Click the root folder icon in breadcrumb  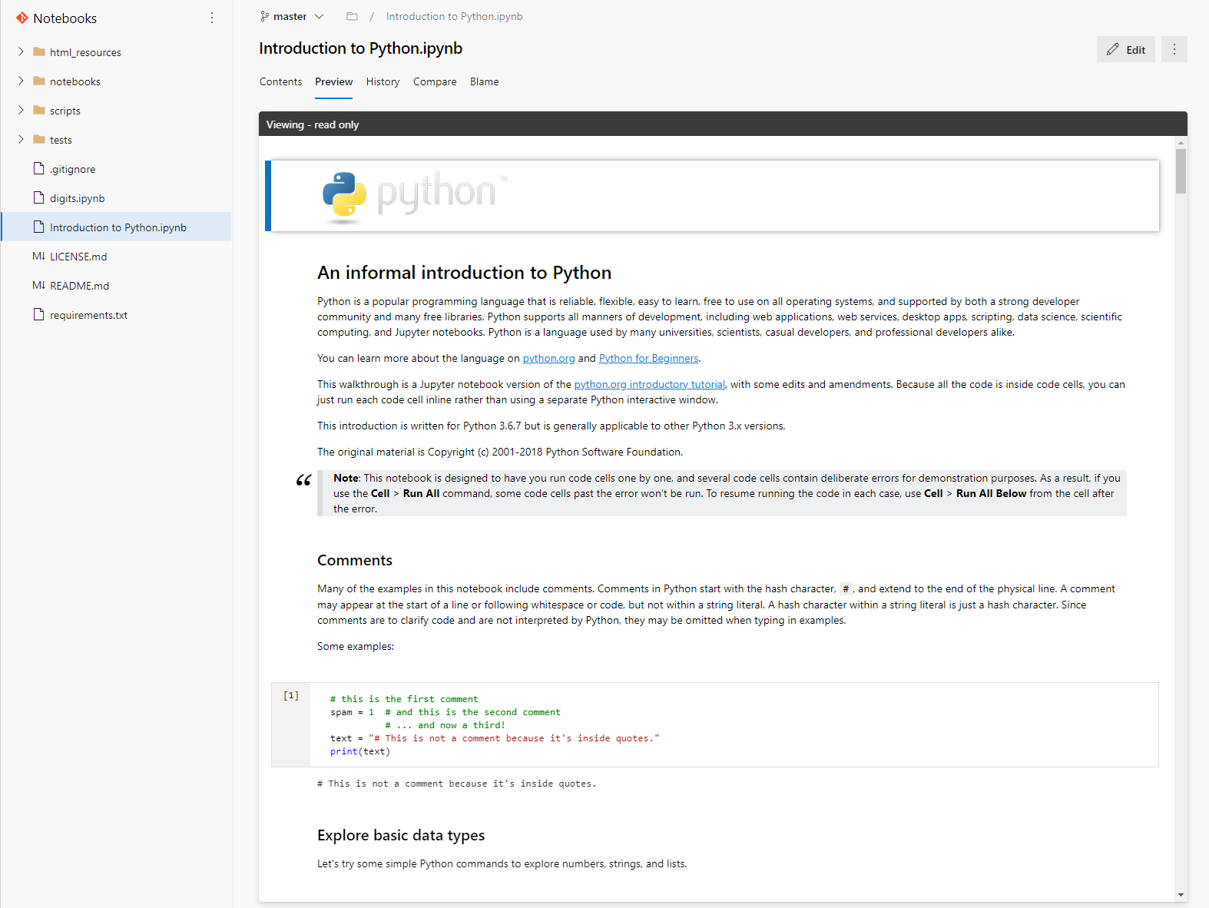pyautogui.click(x=352, y=16)
